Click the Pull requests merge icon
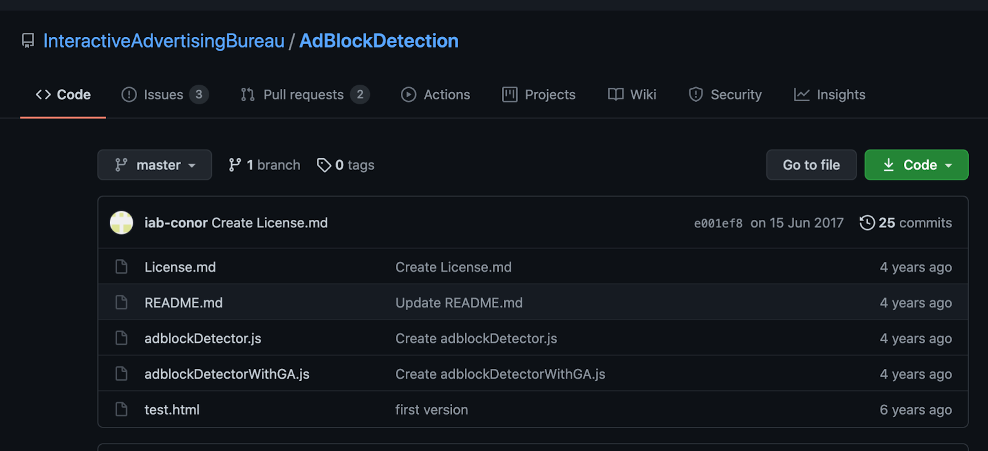Screen dimensions: 988x451 pos(248,95)
